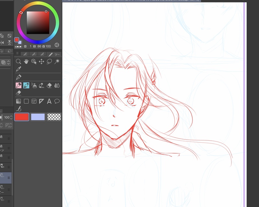Select the Text tool letter A
The image size is (259, 207).
click(49, 101)
